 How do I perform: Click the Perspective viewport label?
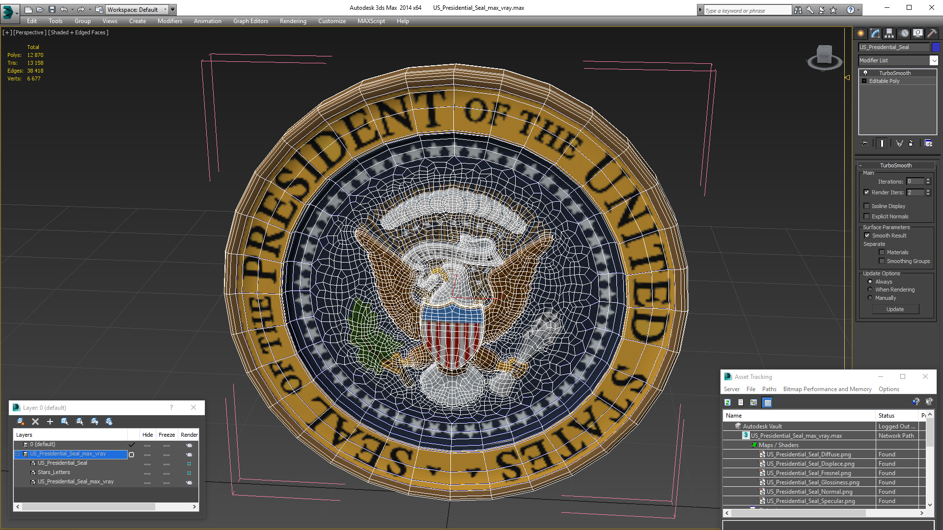click(x=30, y=32)
